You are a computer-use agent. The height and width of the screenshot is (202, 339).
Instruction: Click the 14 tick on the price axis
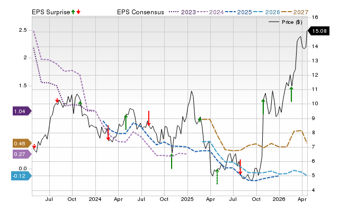tap(315, 47)
